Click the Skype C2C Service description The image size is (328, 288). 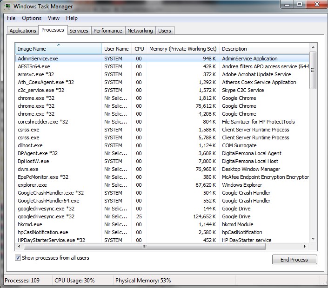[243, 90]
